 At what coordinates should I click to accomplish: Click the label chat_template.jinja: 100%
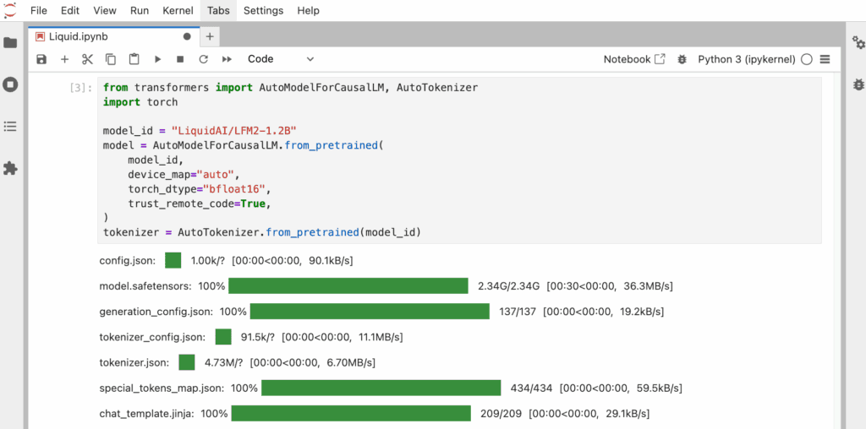coord(163,413)
